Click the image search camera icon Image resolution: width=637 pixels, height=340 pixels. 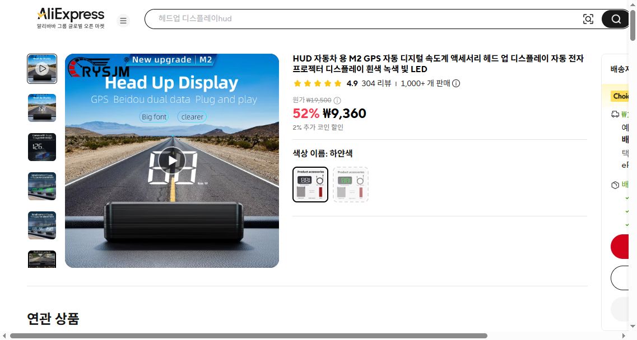click(588, 19)
